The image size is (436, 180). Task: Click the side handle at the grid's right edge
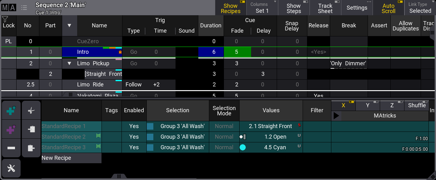[x=432, y=32]
